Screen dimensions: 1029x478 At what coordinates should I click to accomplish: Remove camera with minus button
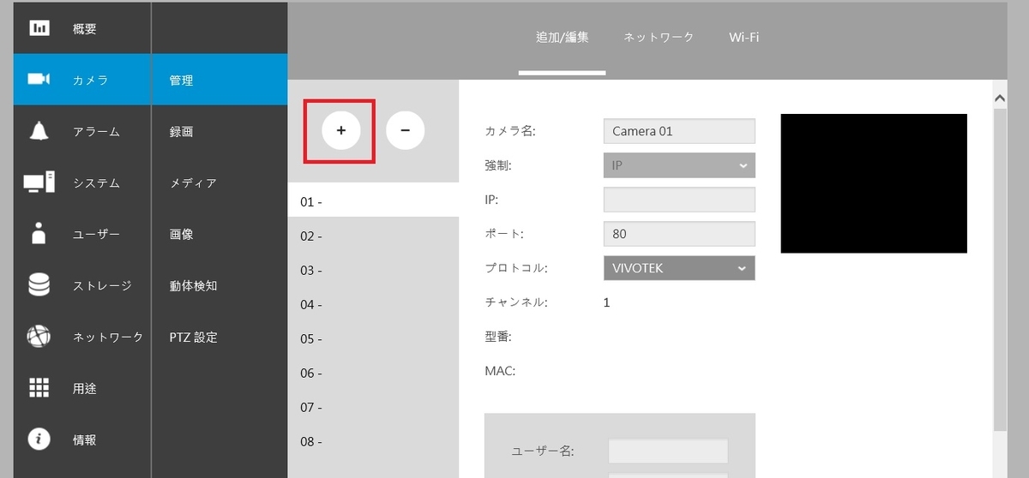click(406, 130)
